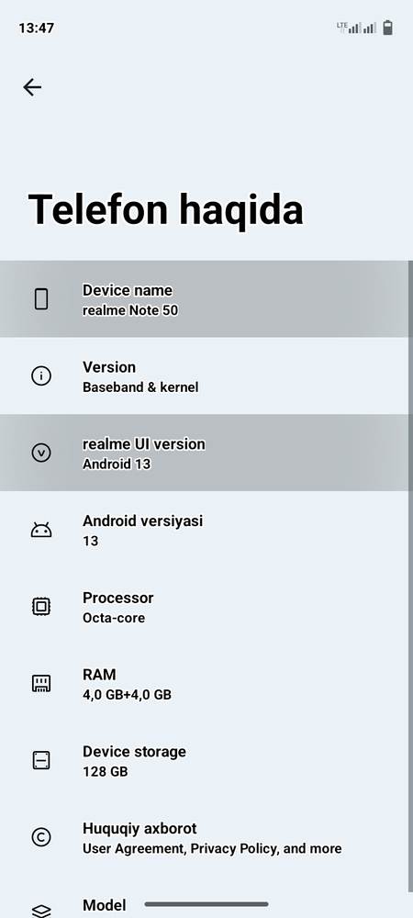Image resolution: width=413 pixels, height=918 pixels.
Task: Open the Device name entry
Action: [x=204, y=299]
